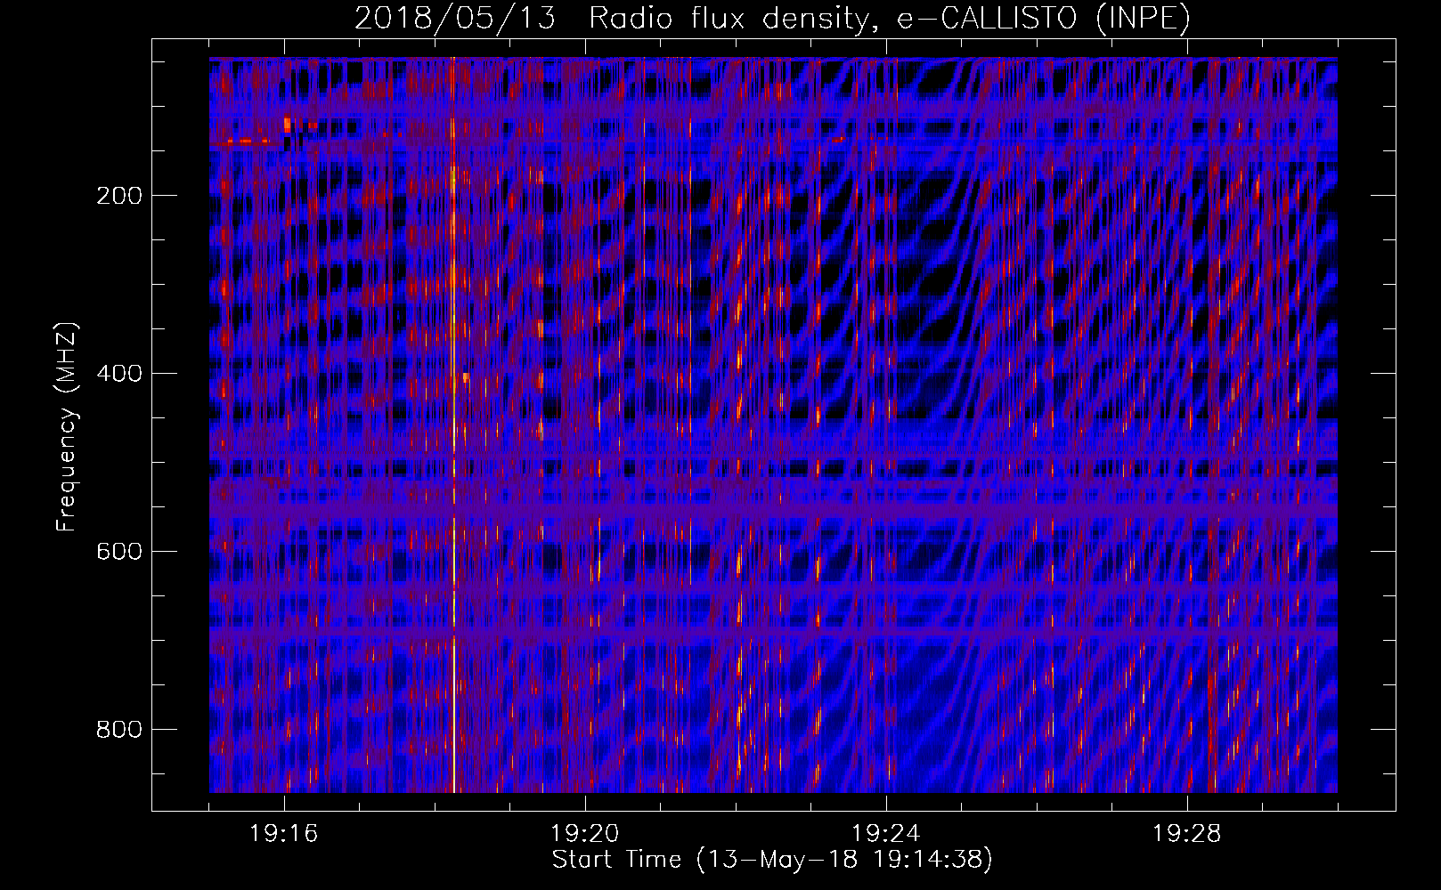Click the plot title "Radio flux density, e-CALLISTO (INPE)"
The width and height of the screenshot is (1441, 890).
click(x=889, y=19)
